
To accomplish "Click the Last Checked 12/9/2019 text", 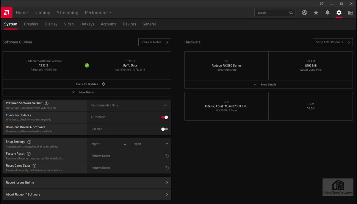I will click(130, 70).
